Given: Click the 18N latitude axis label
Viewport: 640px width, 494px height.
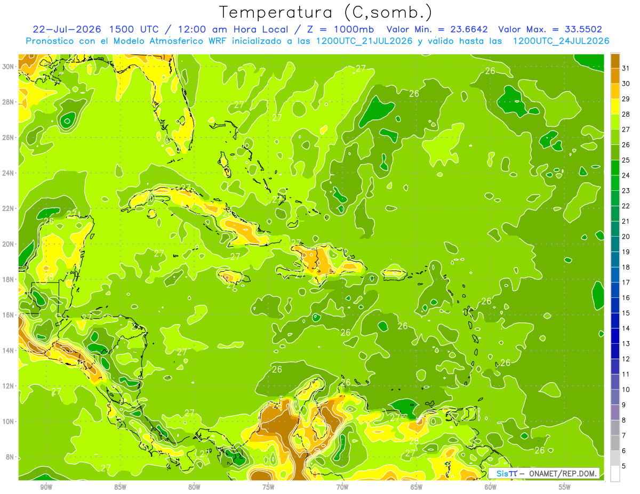Looking at the screenshot, I should 9,279.
